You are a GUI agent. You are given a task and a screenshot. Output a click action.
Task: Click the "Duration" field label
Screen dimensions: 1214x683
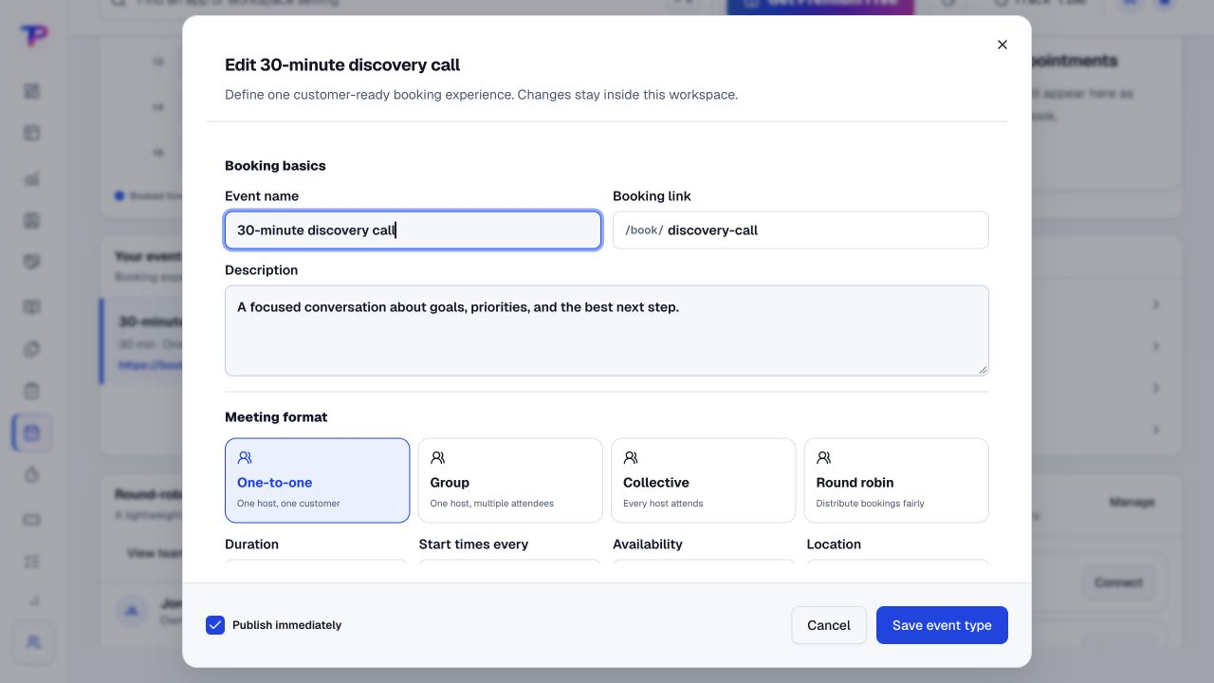251,545
